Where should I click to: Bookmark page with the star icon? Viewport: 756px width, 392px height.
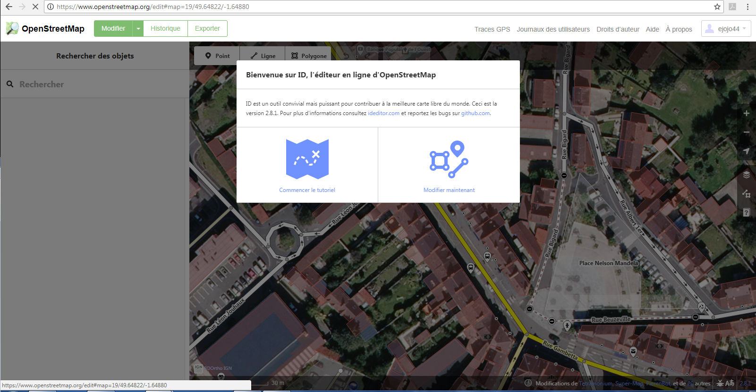click(717, 7)
